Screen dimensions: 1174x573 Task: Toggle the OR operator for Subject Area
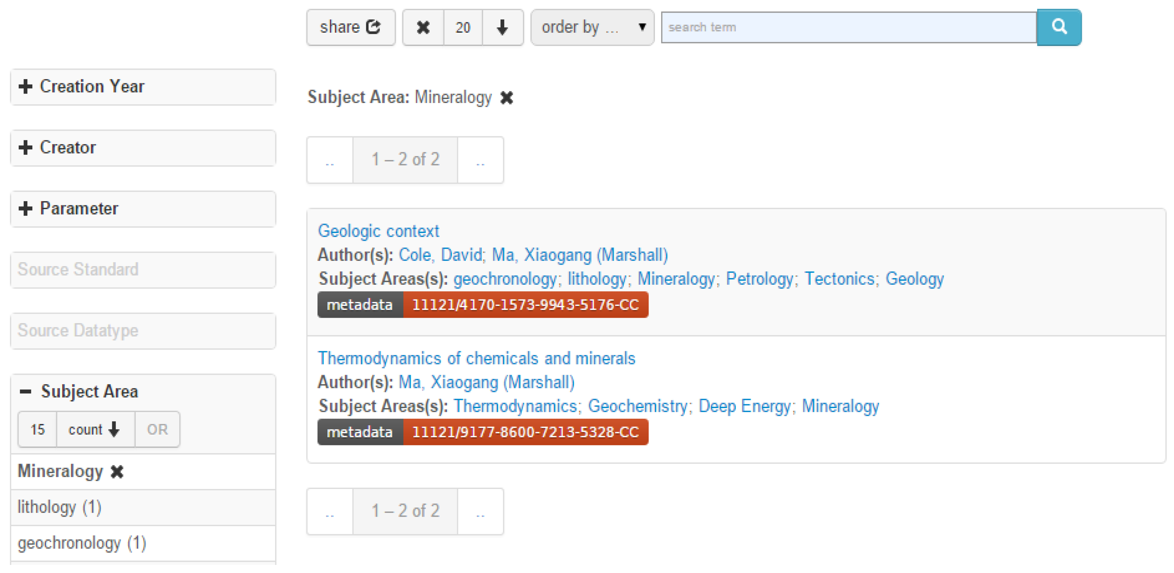pyautogui.click(x=157, y=430)
